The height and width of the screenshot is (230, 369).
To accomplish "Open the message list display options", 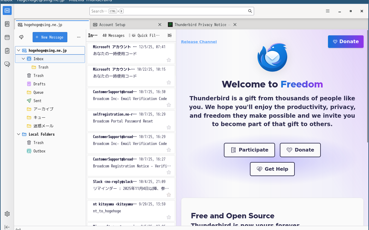I will tap(169, 35).
